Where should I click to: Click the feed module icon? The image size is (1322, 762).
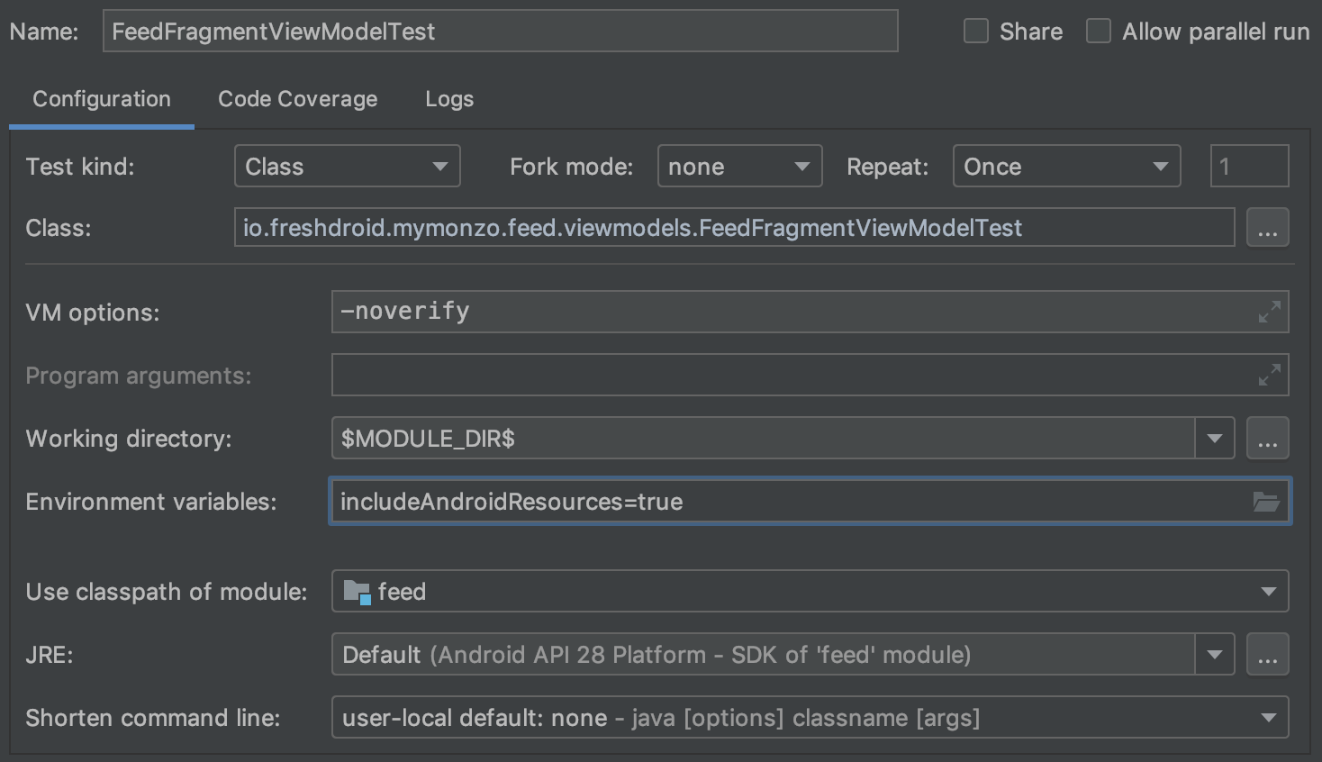tap(358, 592)
